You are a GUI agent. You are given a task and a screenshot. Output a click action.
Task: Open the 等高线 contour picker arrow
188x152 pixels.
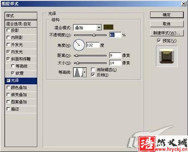pos(84,72)
